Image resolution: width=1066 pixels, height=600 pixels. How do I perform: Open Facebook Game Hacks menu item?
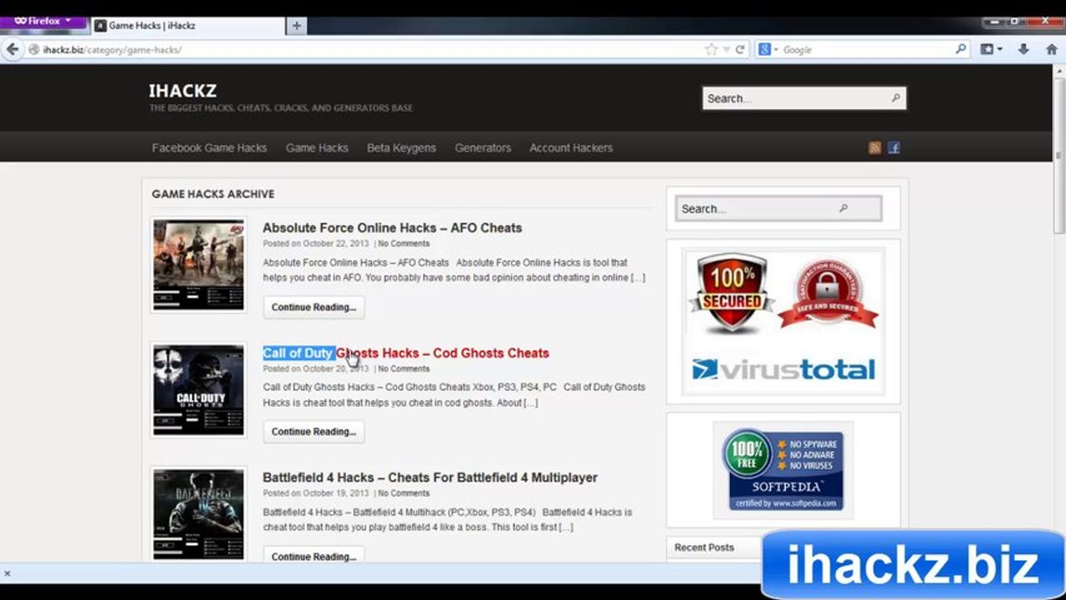[209, 147]
